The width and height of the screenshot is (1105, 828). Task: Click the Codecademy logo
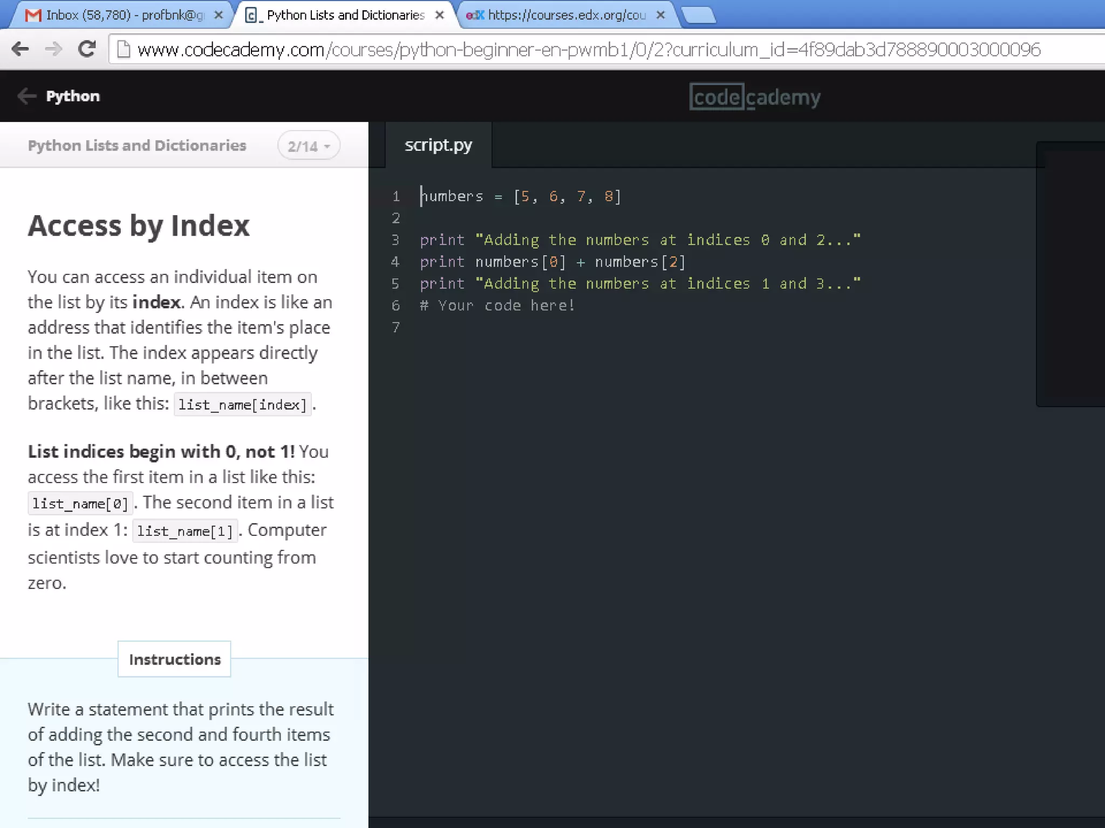[755, 97]
